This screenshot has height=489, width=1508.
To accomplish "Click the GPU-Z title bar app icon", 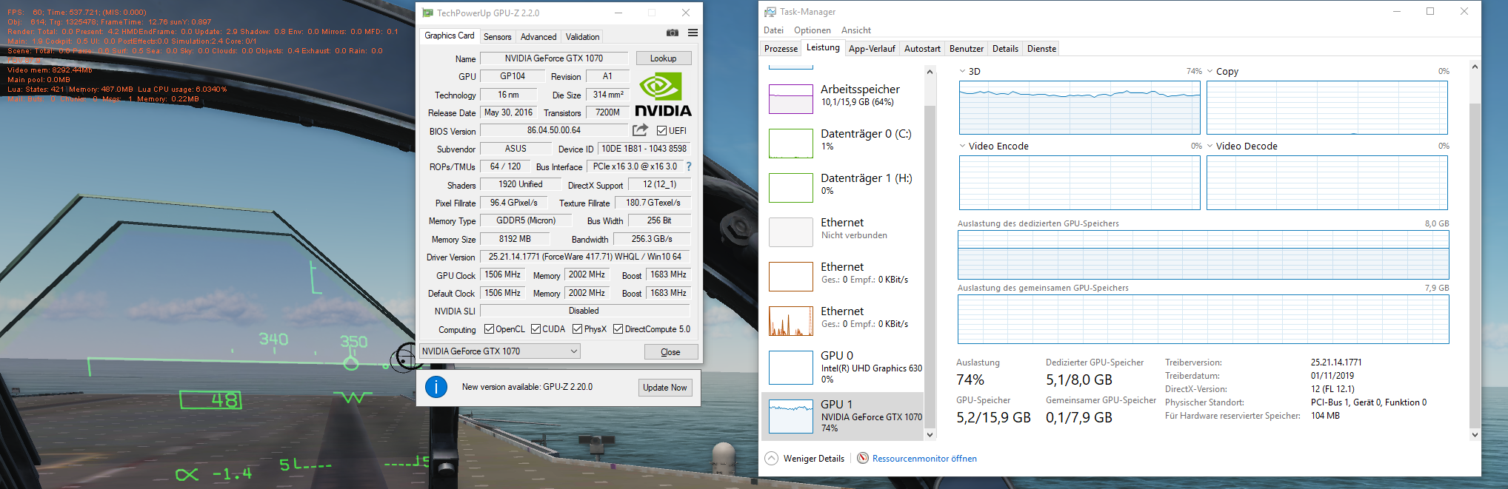I will [427, 13].
